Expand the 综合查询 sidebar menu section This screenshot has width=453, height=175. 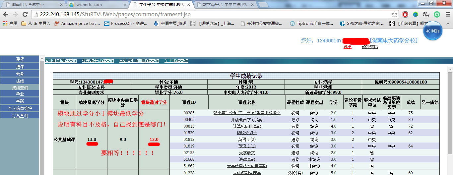(x=20, y=116)
